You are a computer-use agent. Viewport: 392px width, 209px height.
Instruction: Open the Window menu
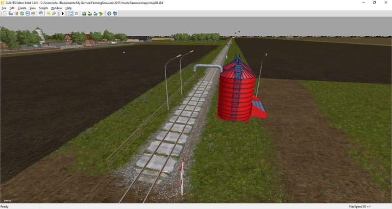(x=56, y=8)
